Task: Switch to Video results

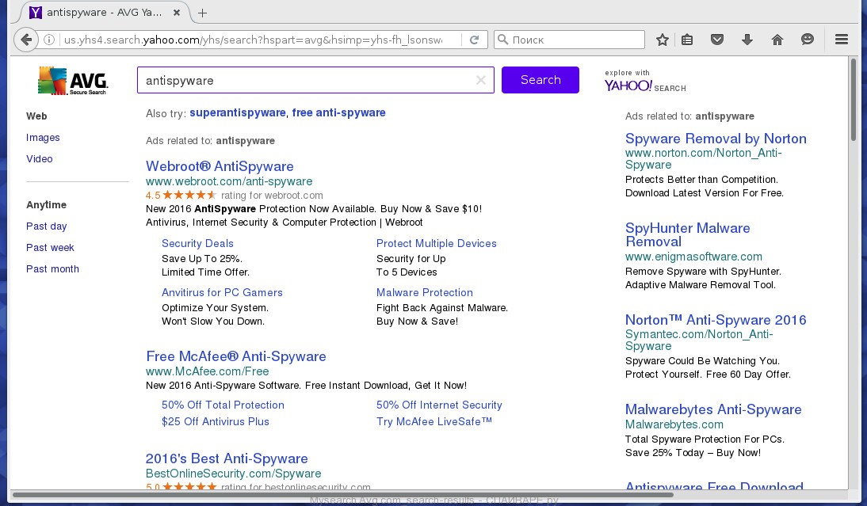Action: click(x=40, y=159)
